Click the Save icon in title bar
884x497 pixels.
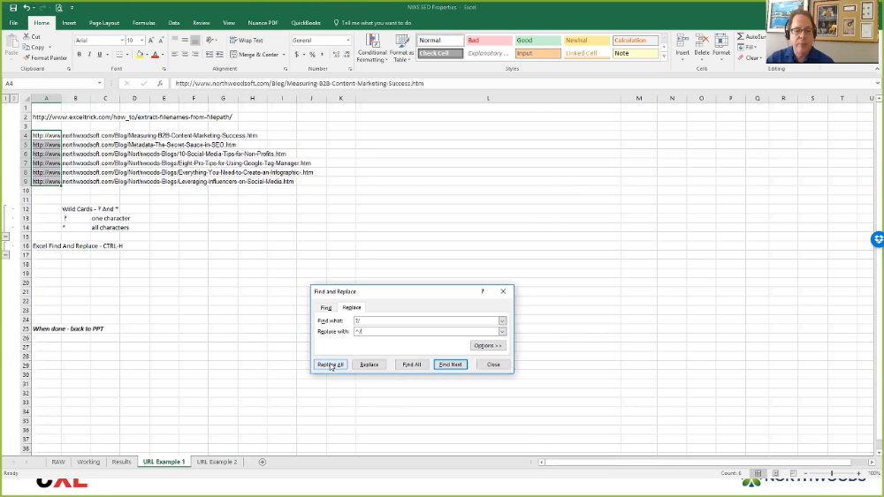point(13,8)
